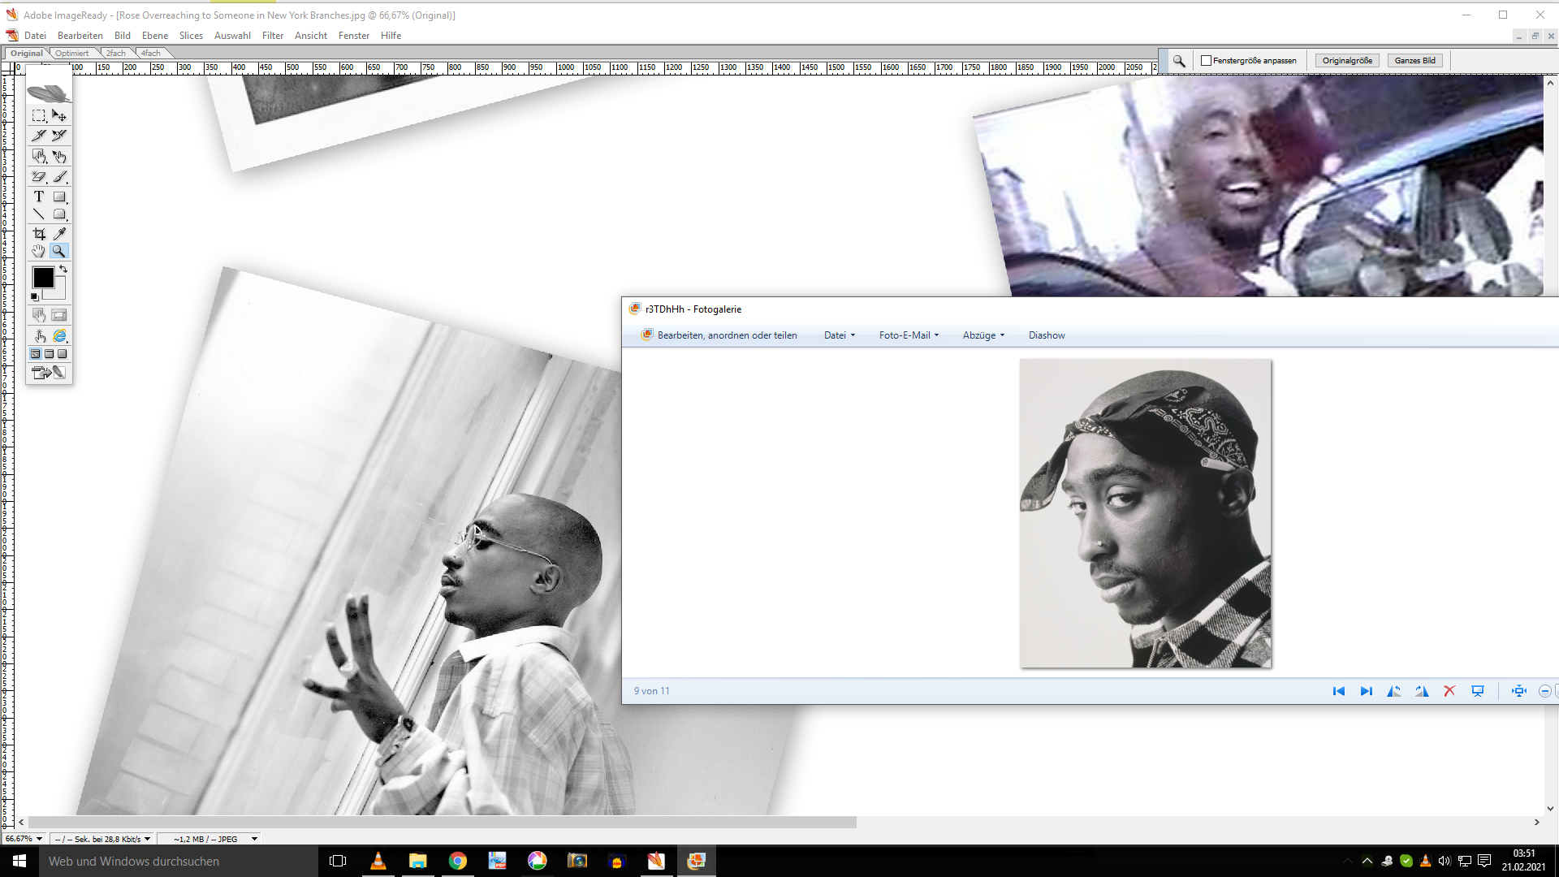Zoom out with minus icon in Fotogalerie

point(1545,691)
